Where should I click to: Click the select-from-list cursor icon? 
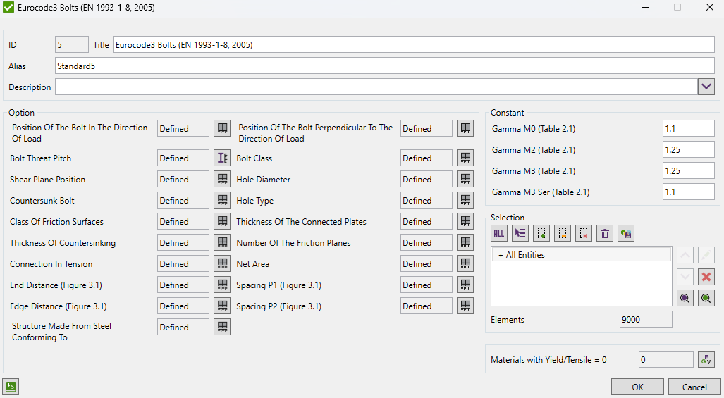click(x=520, y=234)
